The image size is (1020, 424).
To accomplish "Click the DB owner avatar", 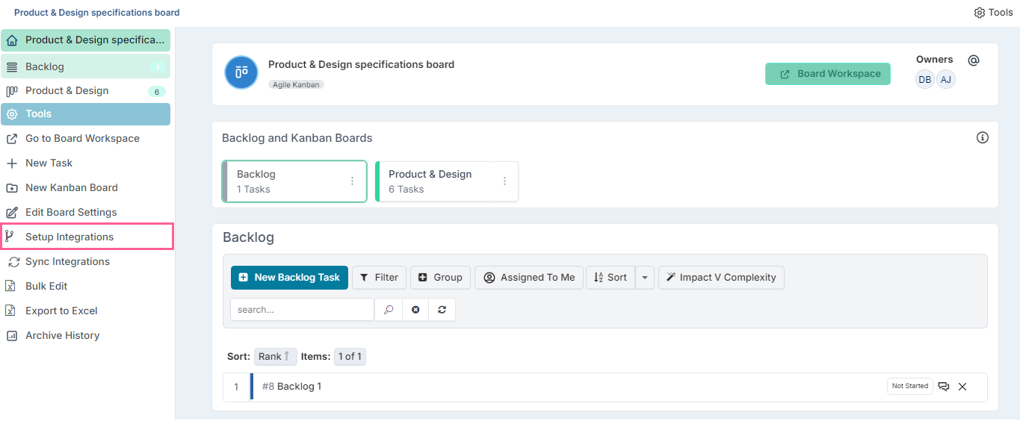I will coord(925,79).
